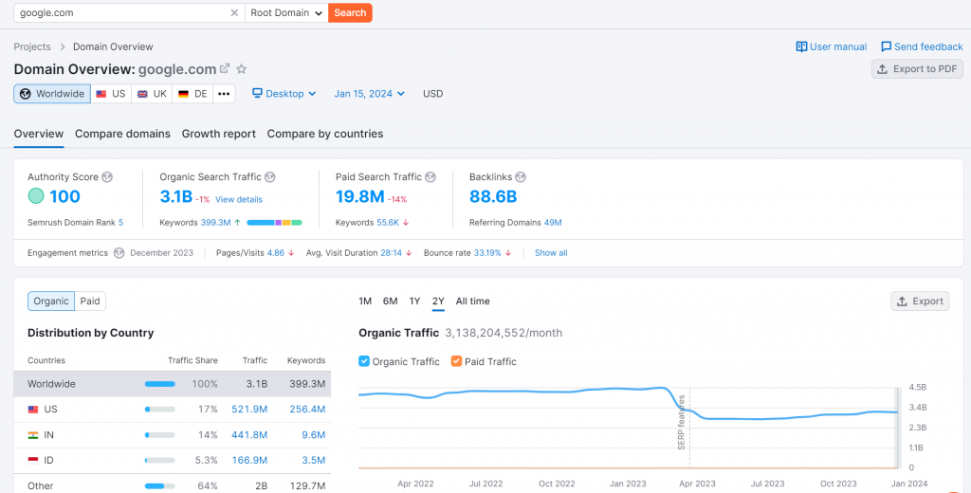Click the Desktop monitor icon
971x493 pixels.
click(257, 94)
